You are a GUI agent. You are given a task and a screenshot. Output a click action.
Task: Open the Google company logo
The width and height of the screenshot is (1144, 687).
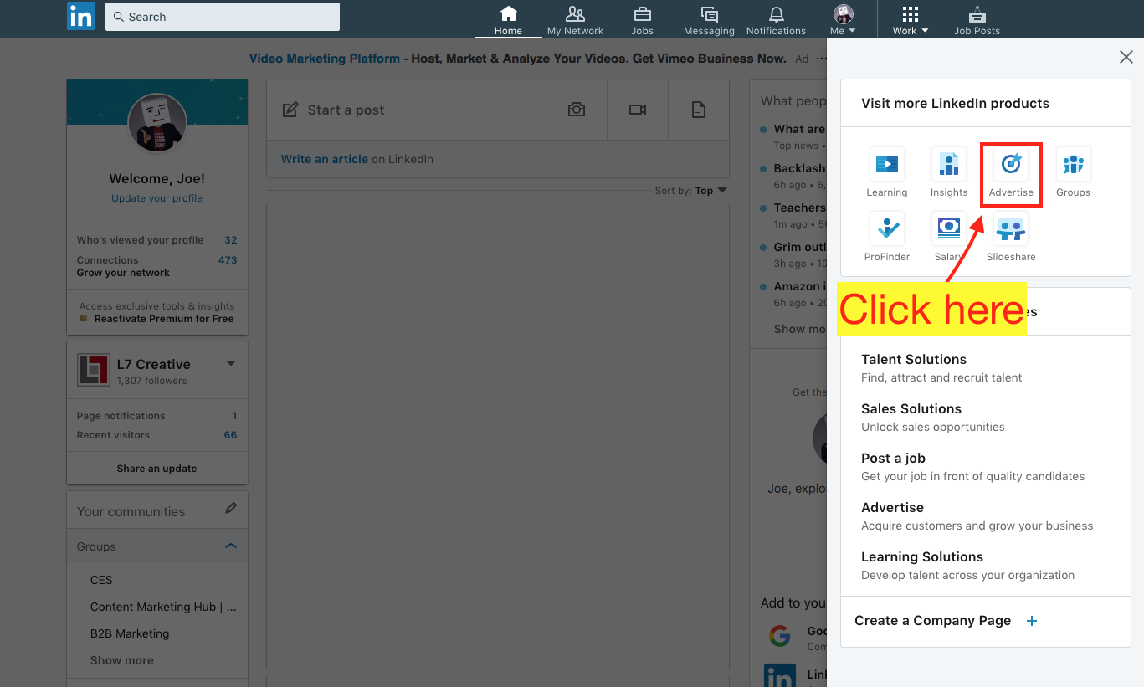[780, 637]
